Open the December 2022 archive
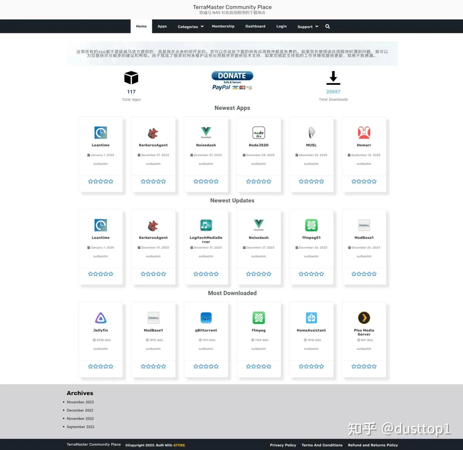This screenshot has width=463, height=450. (x=80, y=410)
